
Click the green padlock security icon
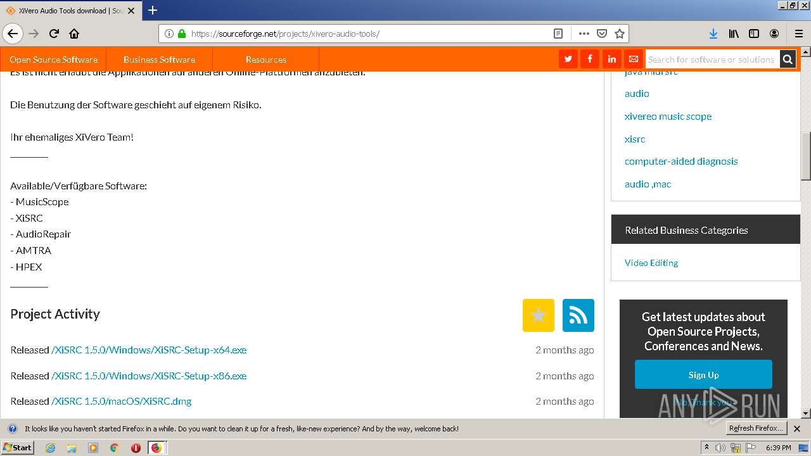point(182,34)
